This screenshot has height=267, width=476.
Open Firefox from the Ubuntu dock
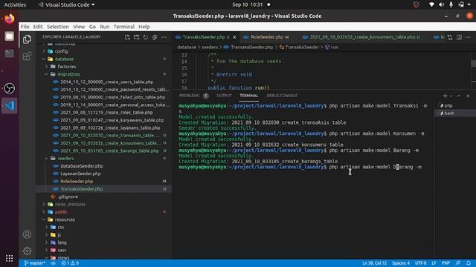point(9,19)
